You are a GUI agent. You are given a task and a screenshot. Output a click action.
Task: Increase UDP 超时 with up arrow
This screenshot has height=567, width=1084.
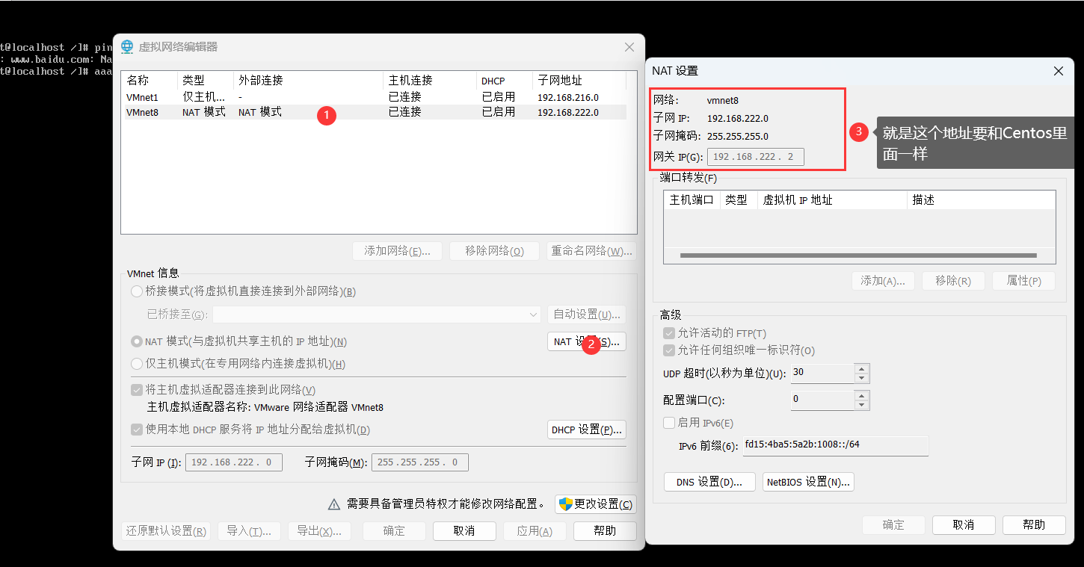(x=862, y=368)
